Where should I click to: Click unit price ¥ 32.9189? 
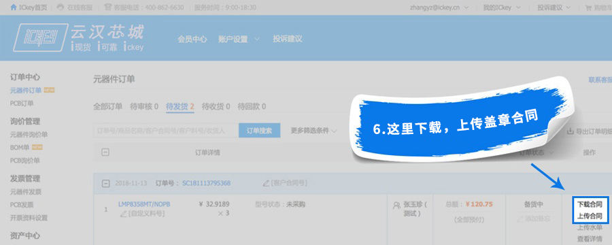(214, 204)
